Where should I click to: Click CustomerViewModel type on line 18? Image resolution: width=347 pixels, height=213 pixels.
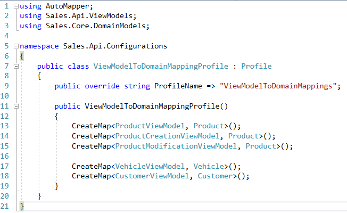click(x=152, y=176)
